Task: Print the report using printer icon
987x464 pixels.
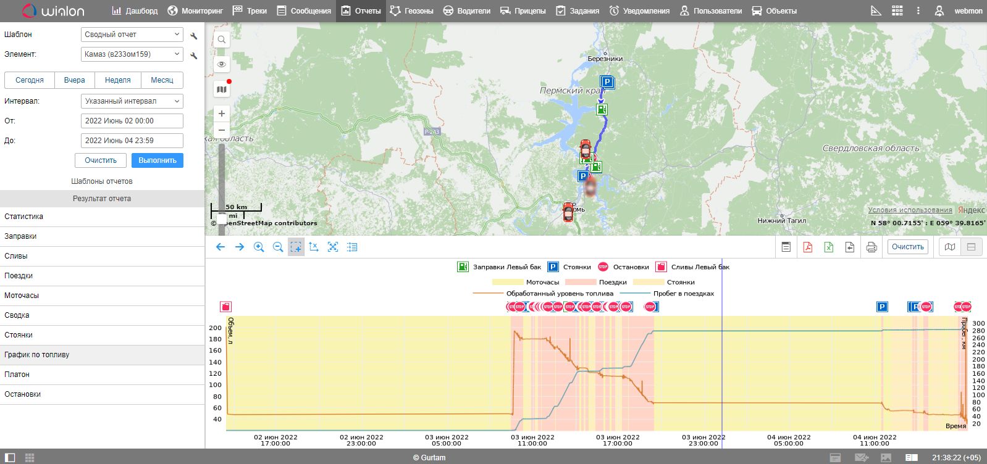Action: (x=871, y=247)
